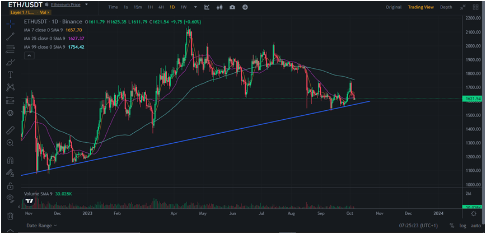Switch to Depth chart view
This screenshot has width=486, height=234.
446,7
